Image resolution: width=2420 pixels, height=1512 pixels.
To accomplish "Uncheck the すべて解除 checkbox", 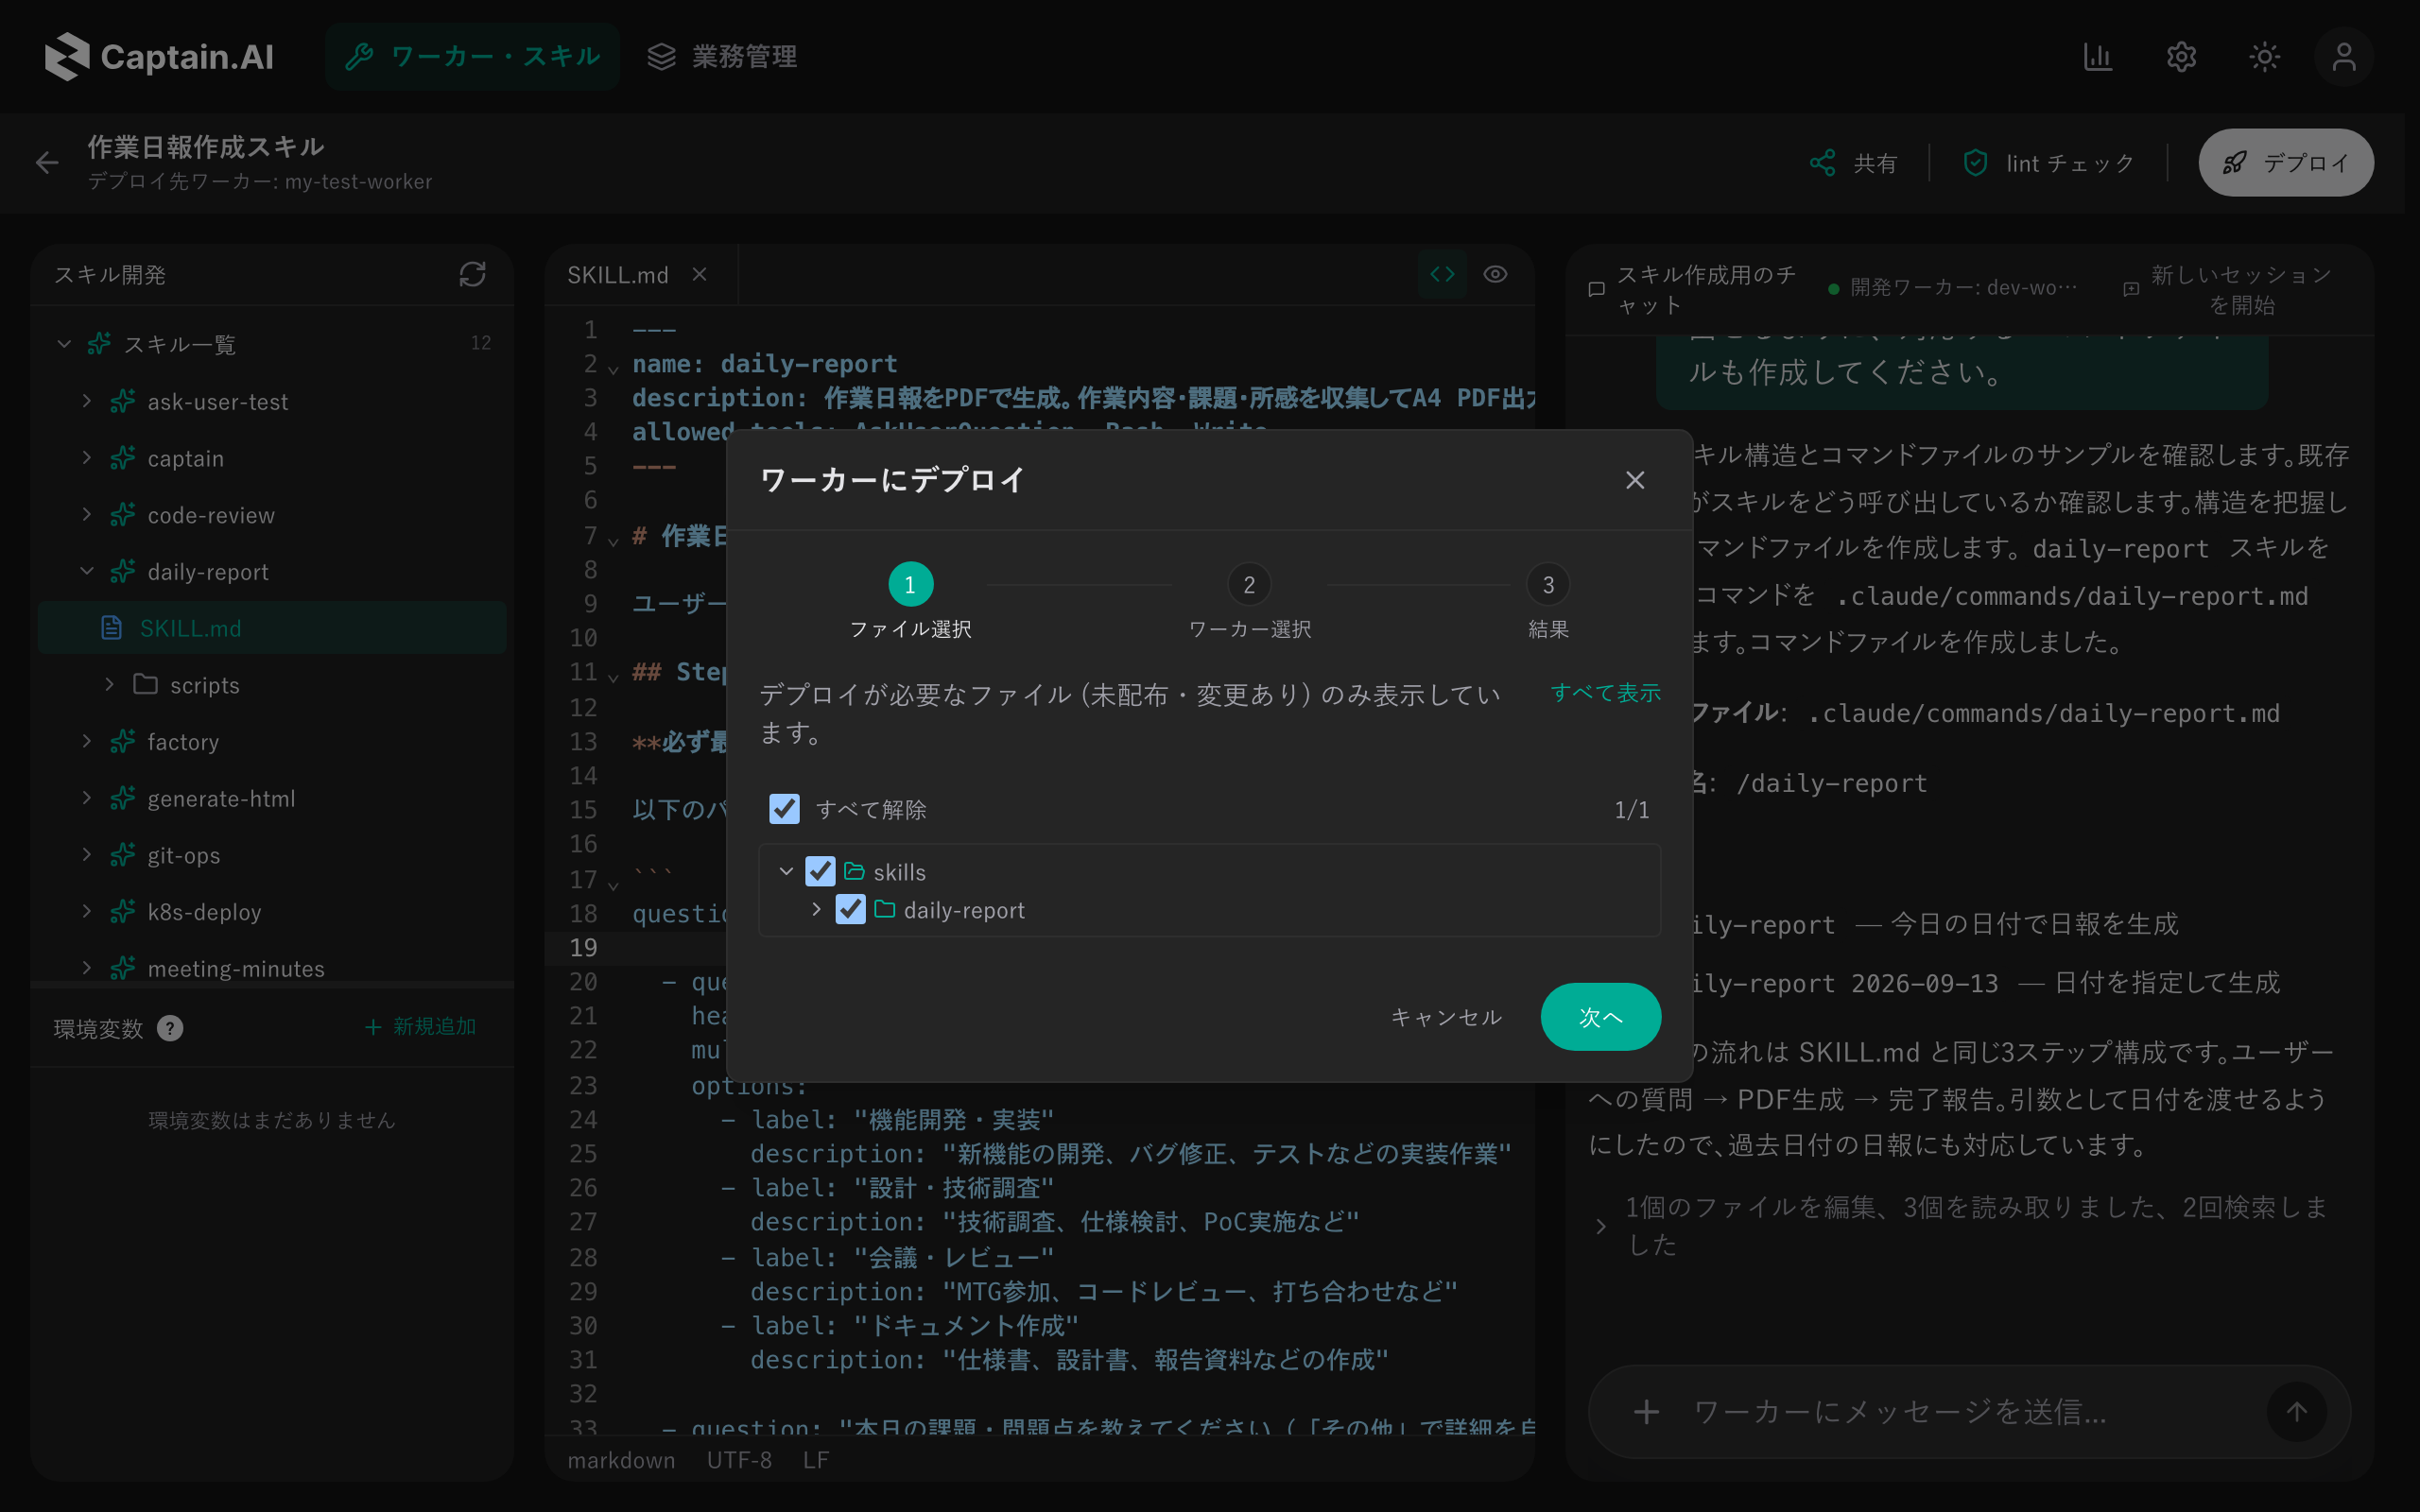I will (784, 809).
